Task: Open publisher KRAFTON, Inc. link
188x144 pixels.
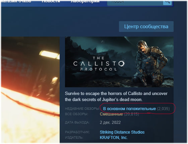Action: tap(114, 137)
